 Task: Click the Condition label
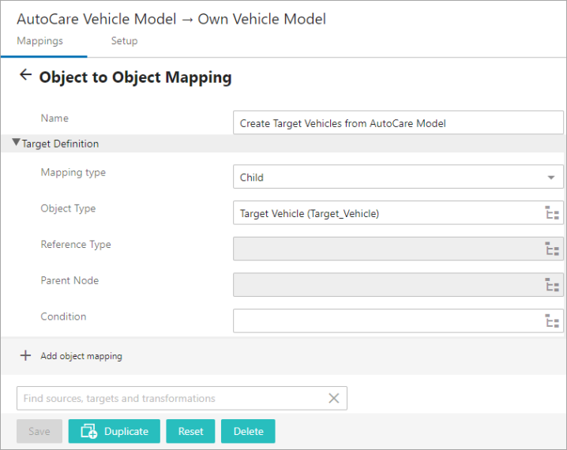click(63, 317)
